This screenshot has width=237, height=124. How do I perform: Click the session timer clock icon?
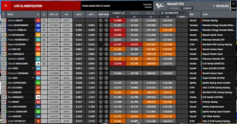[x=214, y=6]
